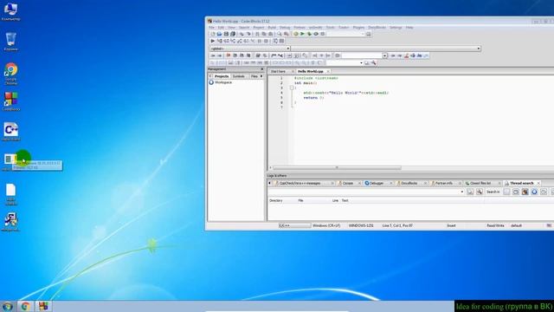Click the Replace toolbar icon
This screenshot has width=554, height=312.
(287, 34)
